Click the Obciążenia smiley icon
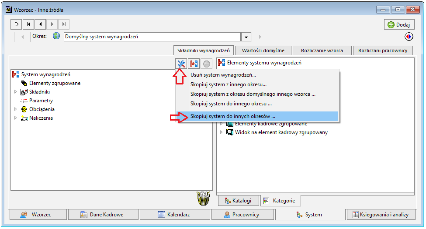 tap(24, 109)
